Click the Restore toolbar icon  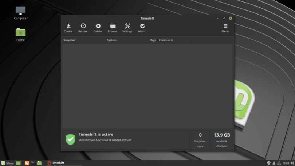pyautogui.click(x=83, y=28)
